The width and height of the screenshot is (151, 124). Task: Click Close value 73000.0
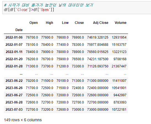[78, 110]
